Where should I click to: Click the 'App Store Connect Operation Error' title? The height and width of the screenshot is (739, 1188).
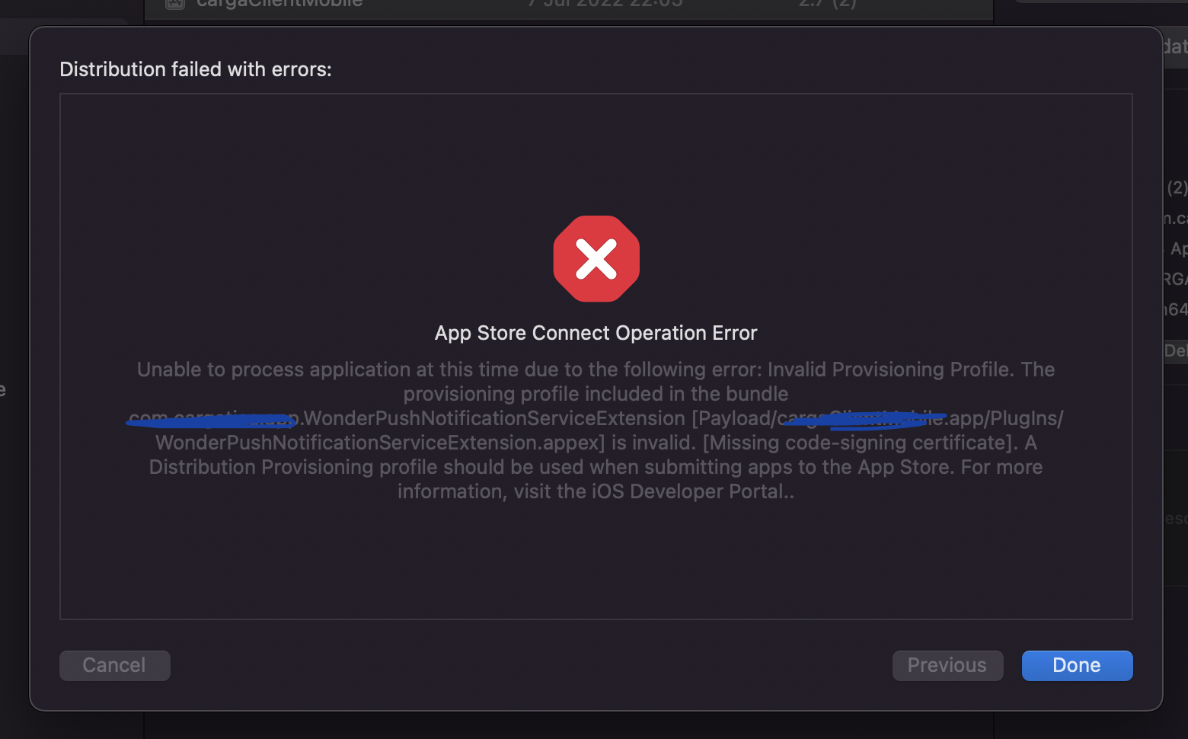pos(596,333)
